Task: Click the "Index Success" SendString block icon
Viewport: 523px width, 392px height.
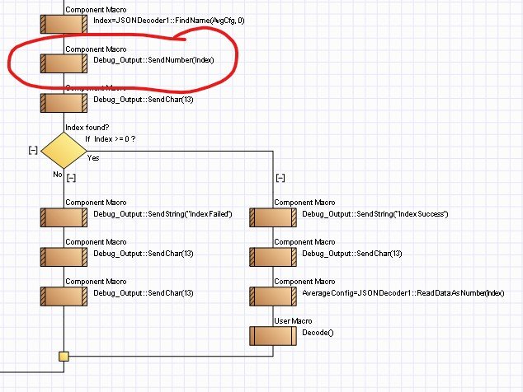Action: (x=273, y=216)
